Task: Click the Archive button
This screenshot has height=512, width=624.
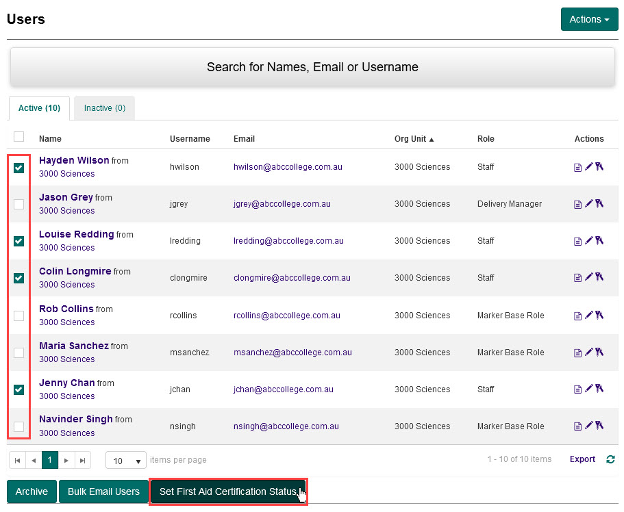Action: [32, 491]
